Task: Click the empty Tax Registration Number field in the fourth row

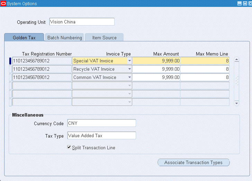Action: [x=42, y=86]
